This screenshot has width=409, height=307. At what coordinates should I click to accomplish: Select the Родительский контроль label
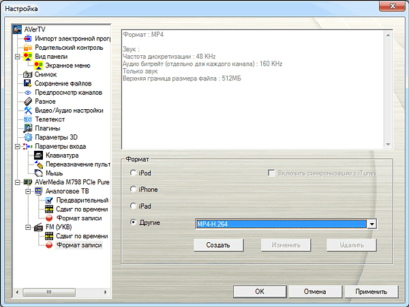(x=69, y=48)
